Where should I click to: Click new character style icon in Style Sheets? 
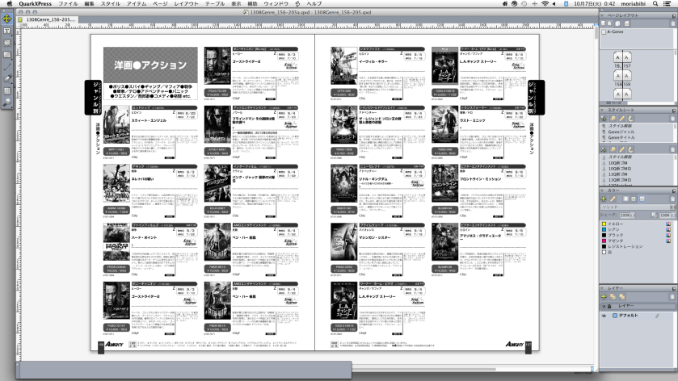point(604,149)
